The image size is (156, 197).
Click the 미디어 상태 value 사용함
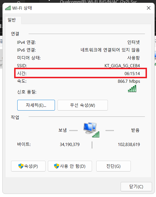(x=134, y=58)
